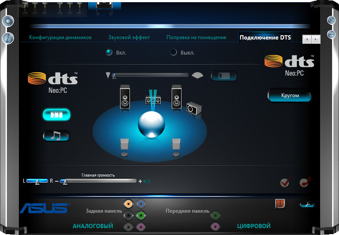Image resolution: width=339 pixels, height=235 pixels.
Task: Open settings via the gear icon
Action: click(8, 21)
